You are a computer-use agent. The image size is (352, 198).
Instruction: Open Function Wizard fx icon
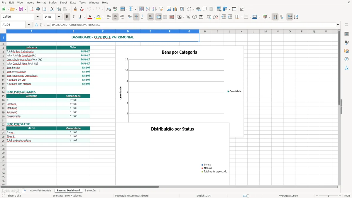tap(37, 25)
